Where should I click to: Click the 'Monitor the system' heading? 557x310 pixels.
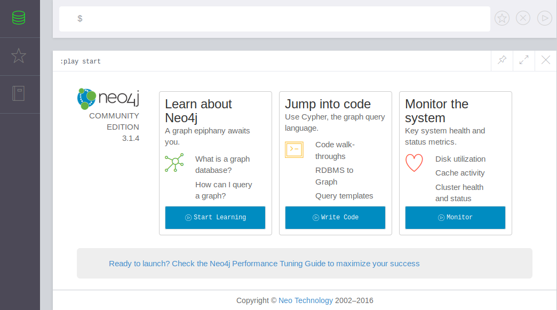(436, 111)
